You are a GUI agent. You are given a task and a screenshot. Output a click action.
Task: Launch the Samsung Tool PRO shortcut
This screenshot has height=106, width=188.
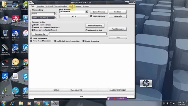click(25, 93)
